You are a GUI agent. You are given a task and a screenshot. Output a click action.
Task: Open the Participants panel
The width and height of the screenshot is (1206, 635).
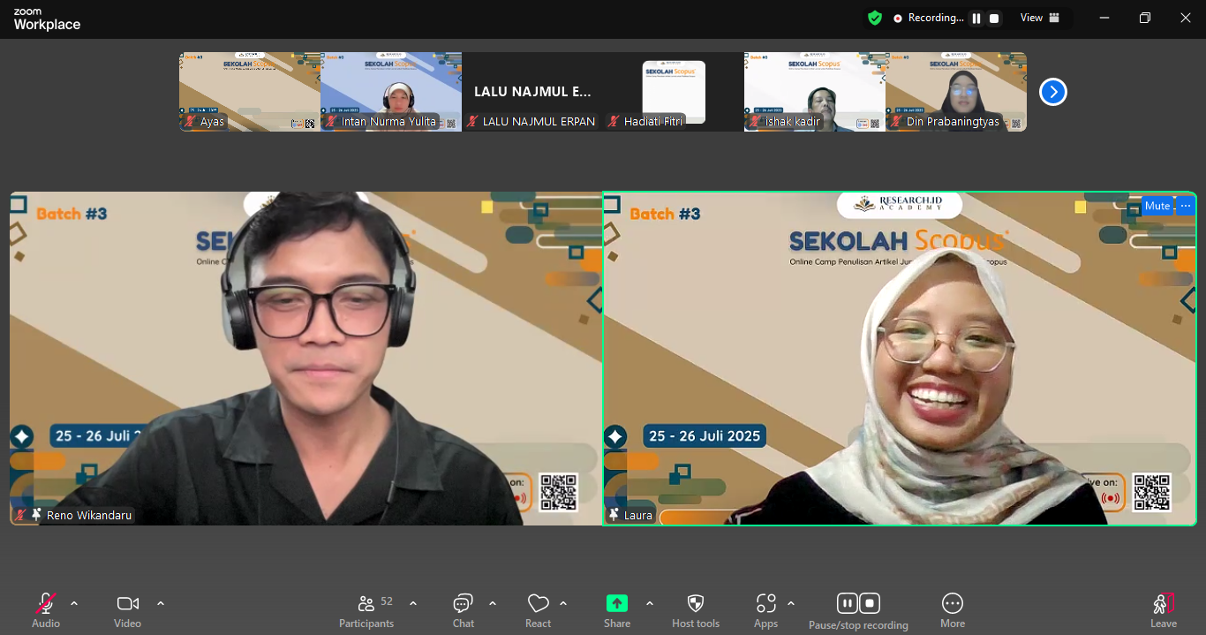(x=366, y=610)
